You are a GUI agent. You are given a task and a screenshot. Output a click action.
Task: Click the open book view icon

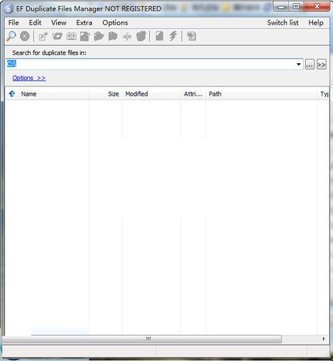tap(71, 36)
